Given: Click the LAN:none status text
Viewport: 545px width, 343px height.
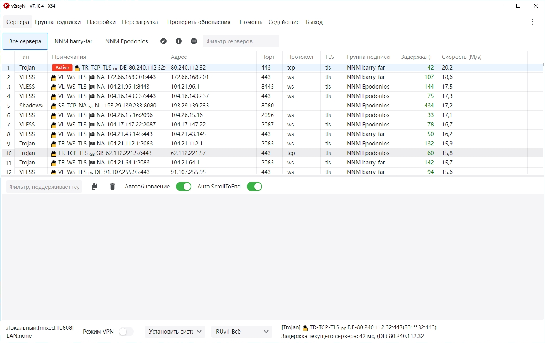Looking at the screenshot, I should pyautogui.click(x=19, y=336).
